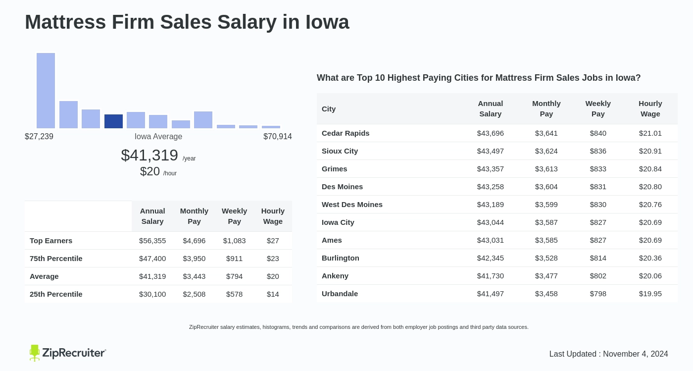Click the Iowa City city name
Viewport: 693px width, 371px height.
(338, 222)
